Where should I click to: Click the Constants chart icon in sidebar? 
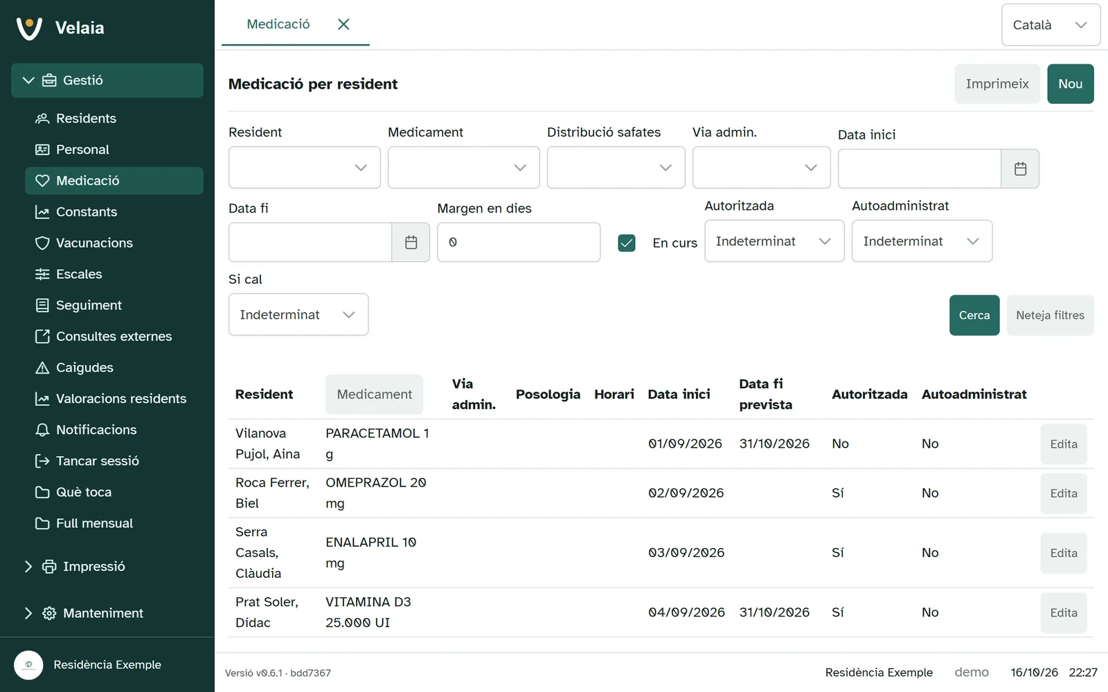coord(42,212)
